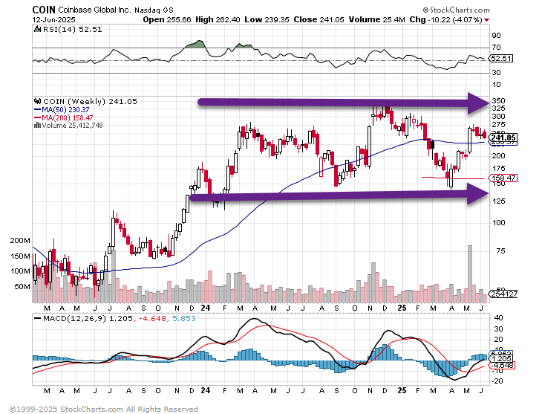This screenshot has width=542, height=414.
Task: Click the 100 price axis label
Action: click(498, 222)
